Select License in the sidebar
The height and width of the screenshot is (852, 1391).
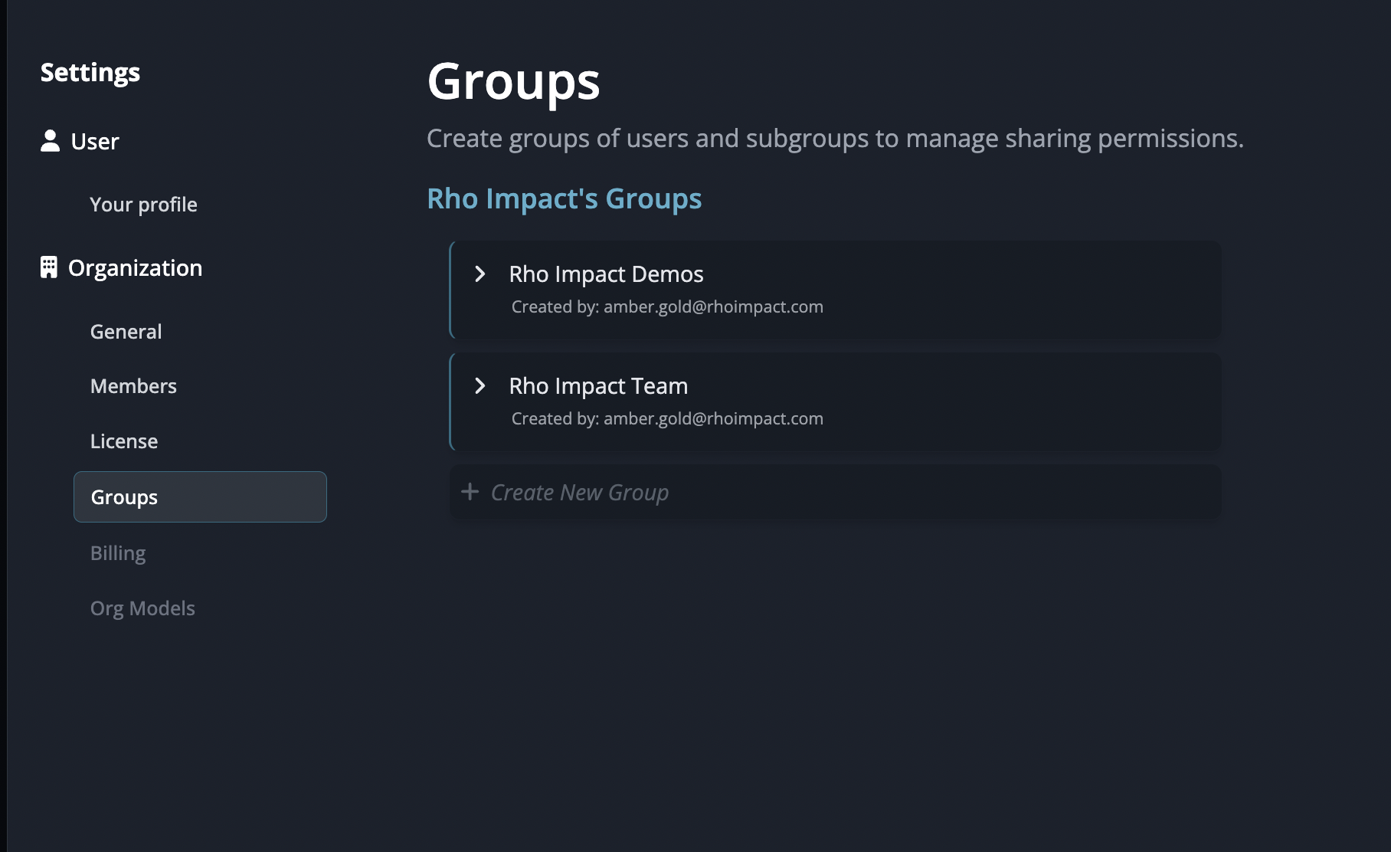[124, 441]
